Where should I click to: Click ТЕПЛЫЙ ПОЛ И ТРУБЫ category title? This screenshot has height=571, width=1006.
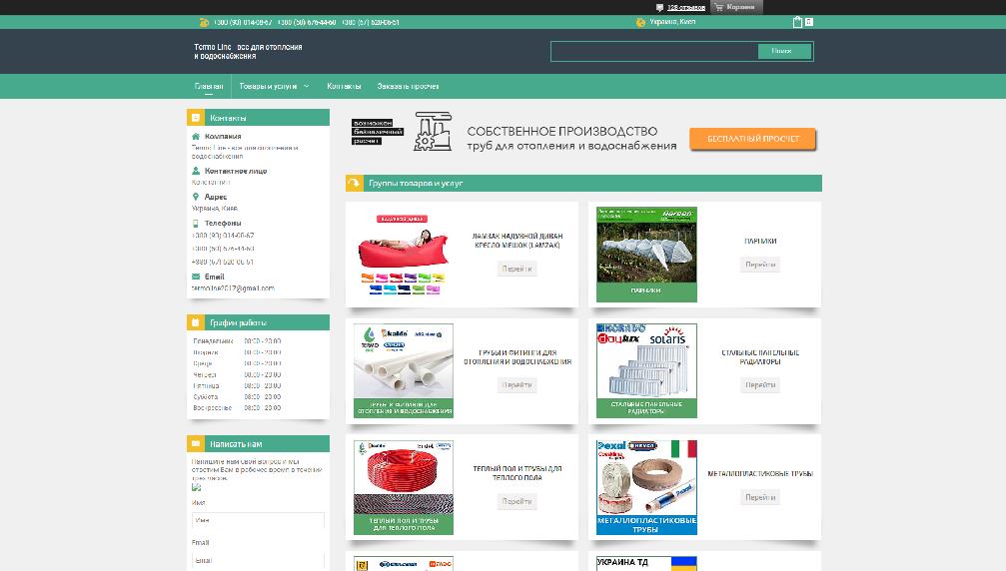coord(517,473)
